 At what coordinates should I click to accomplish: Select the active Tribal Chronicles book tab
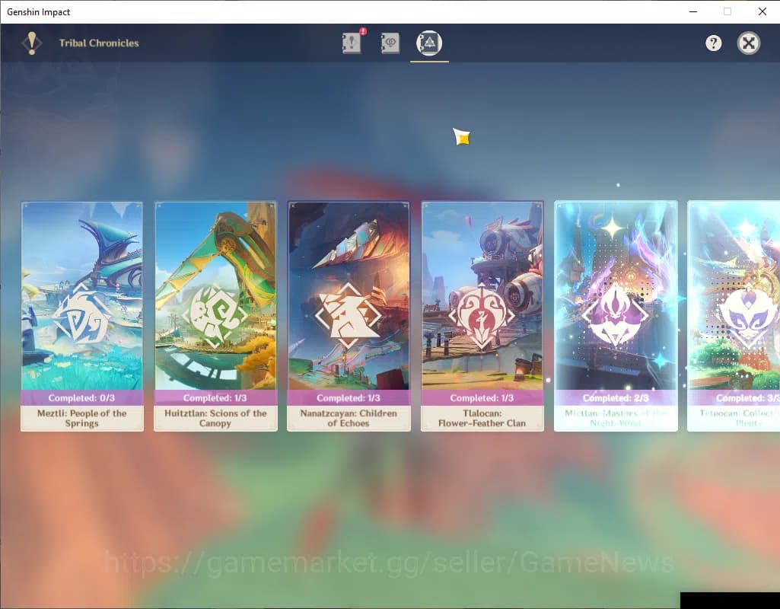[429, 43]
